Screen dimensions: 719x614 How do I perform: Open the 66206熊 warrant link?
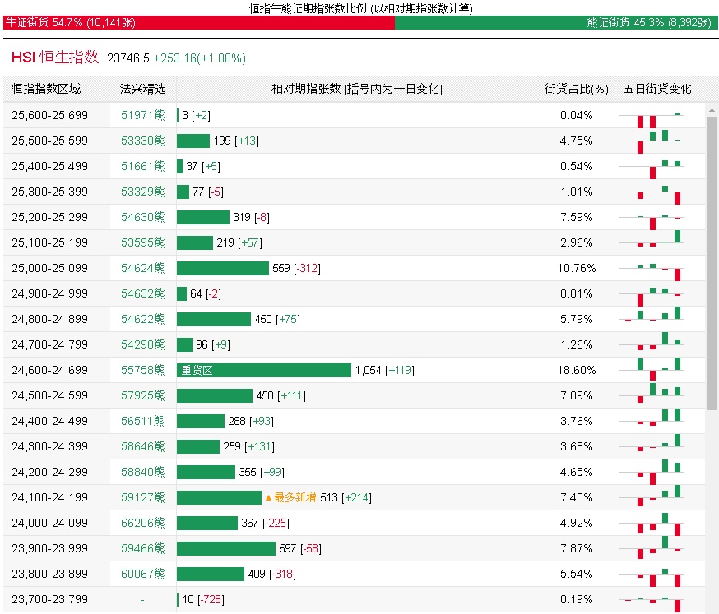coord(142,523)
